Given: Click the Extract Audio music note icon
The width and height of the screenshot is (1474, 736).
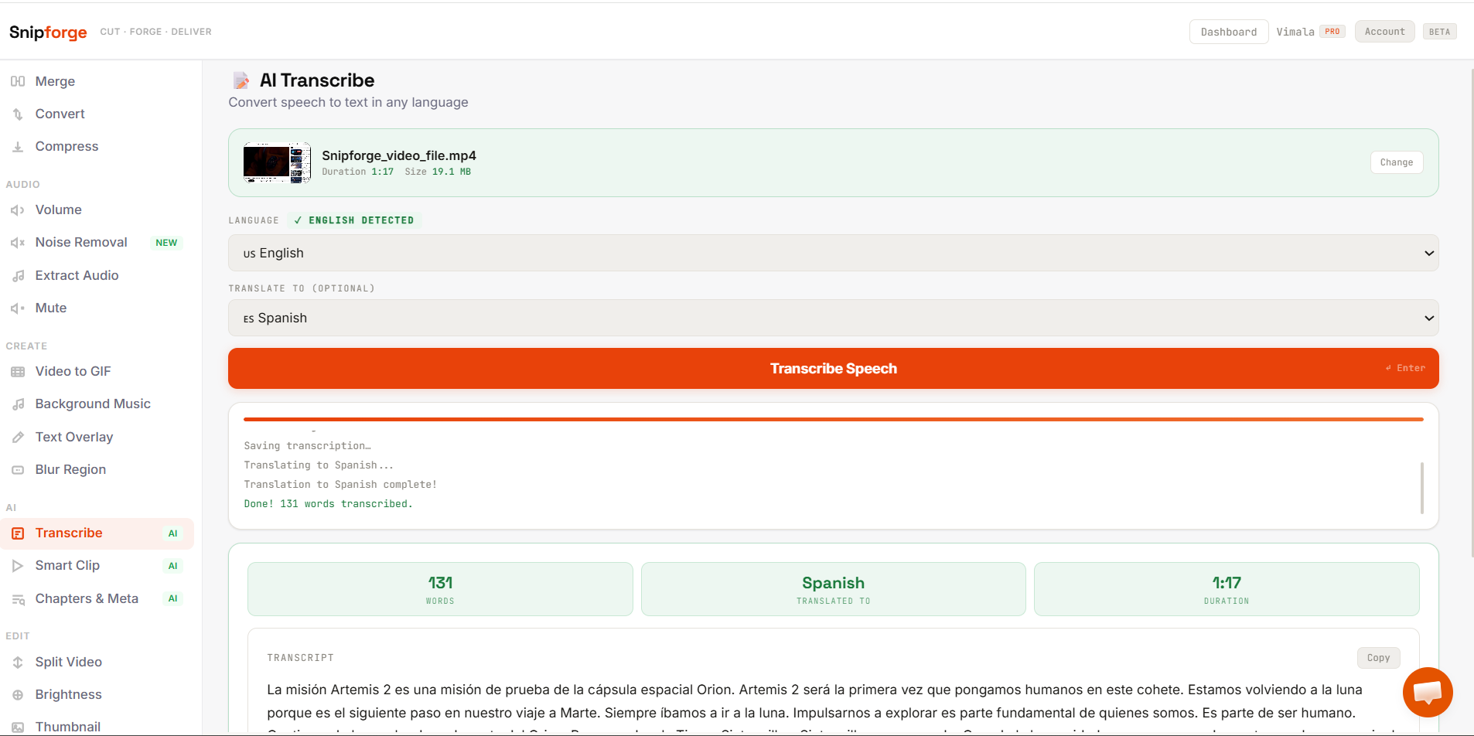Looking at the screenshot, I should tap(18, 275).
